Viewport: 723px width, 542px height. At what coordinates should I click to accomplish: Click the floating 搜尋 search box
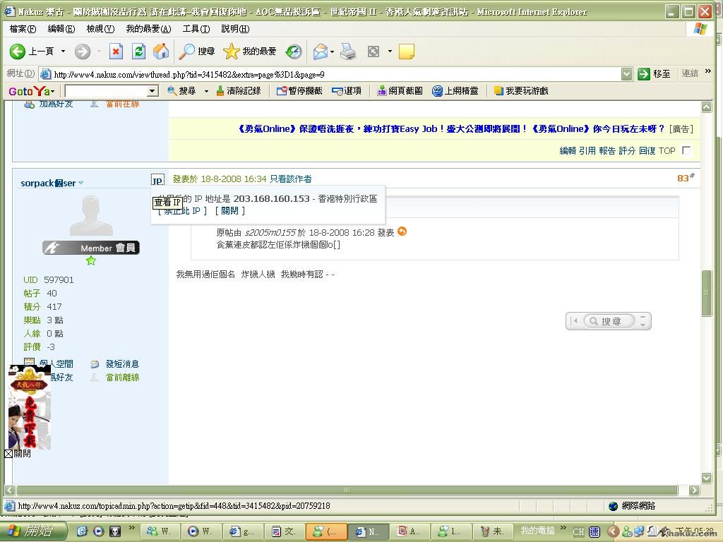[x=608, y=321]
